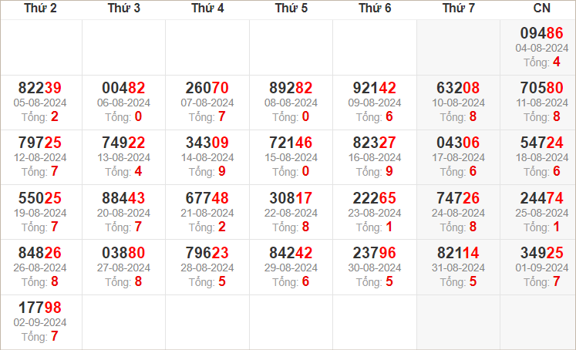Click the Thứ 4 column header

(x=207, y=8)
